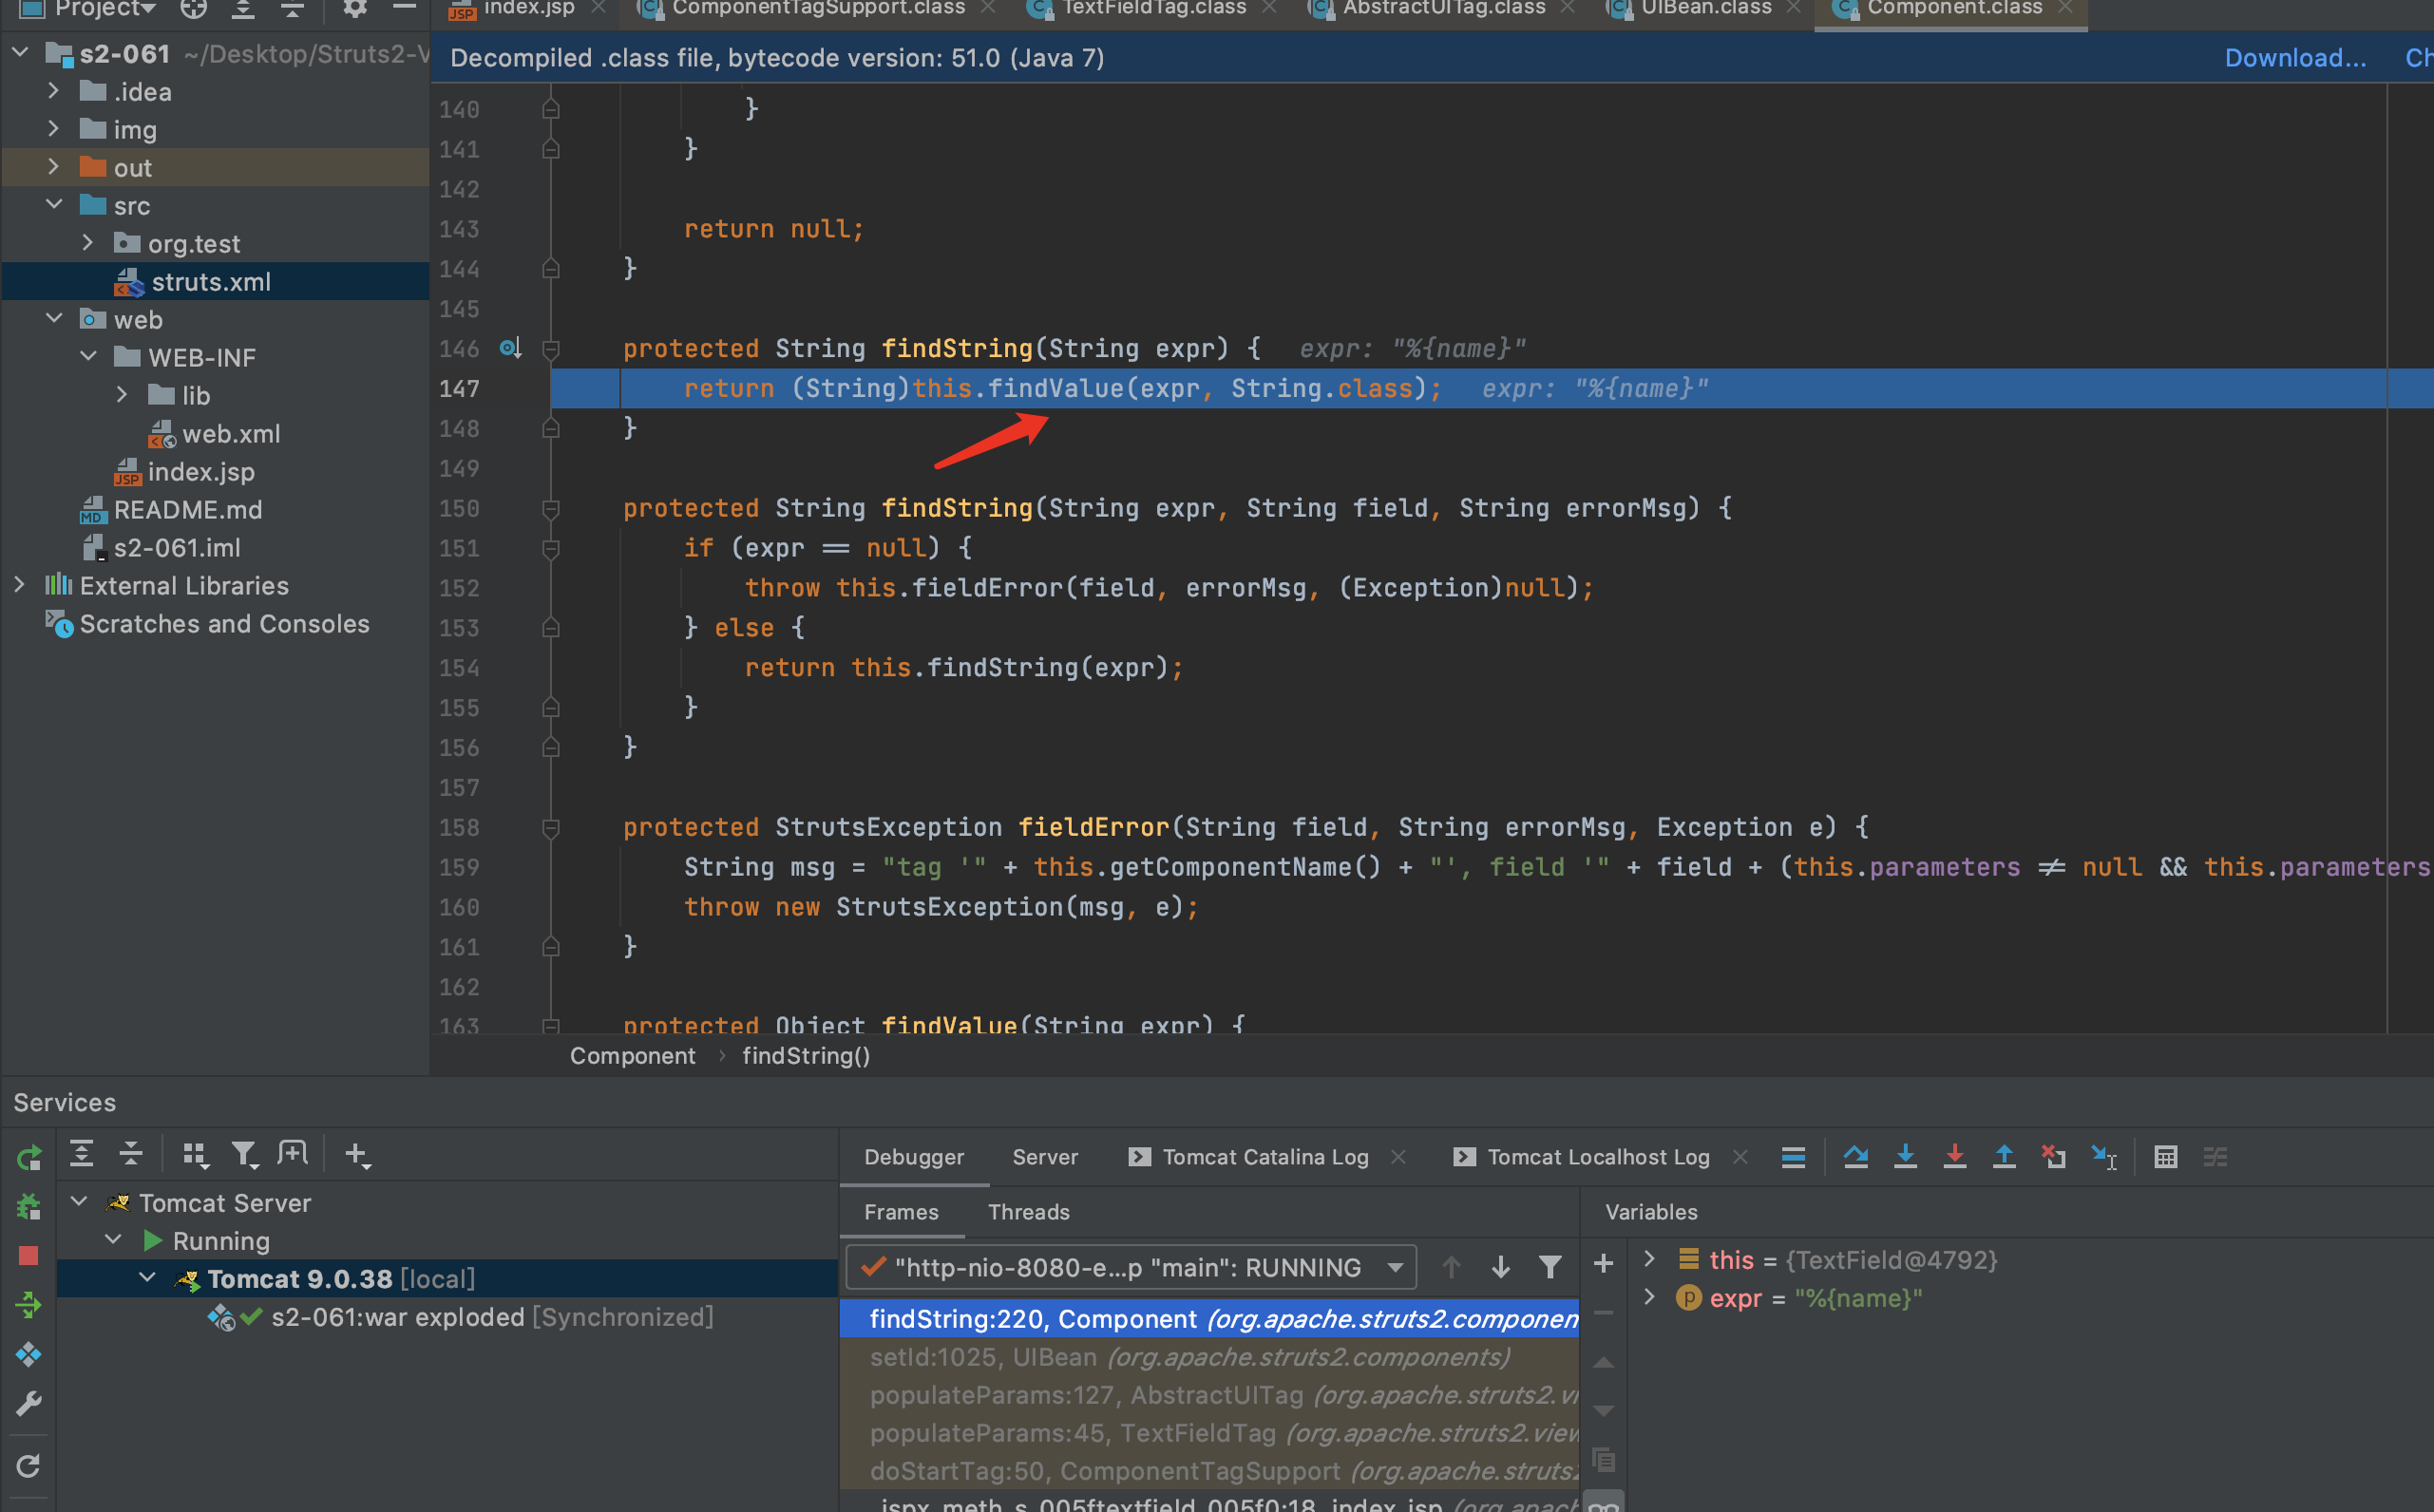Click the Download sources link
The height and width of the screenshot is (1512, 2434).
pos(2295,58)
